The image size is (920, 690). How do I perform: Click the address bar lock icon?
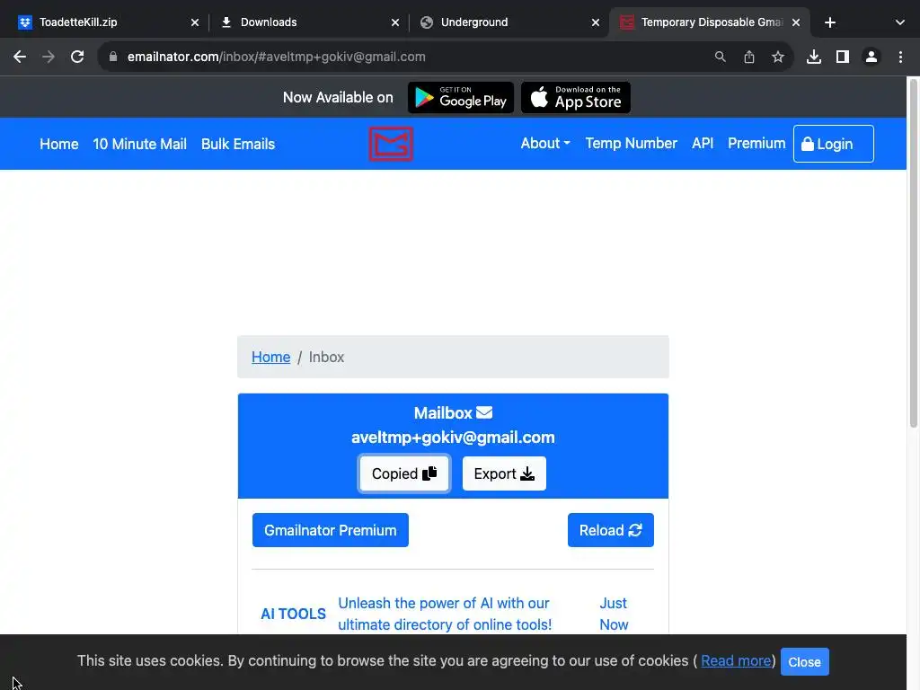click(x=113, y=57)
